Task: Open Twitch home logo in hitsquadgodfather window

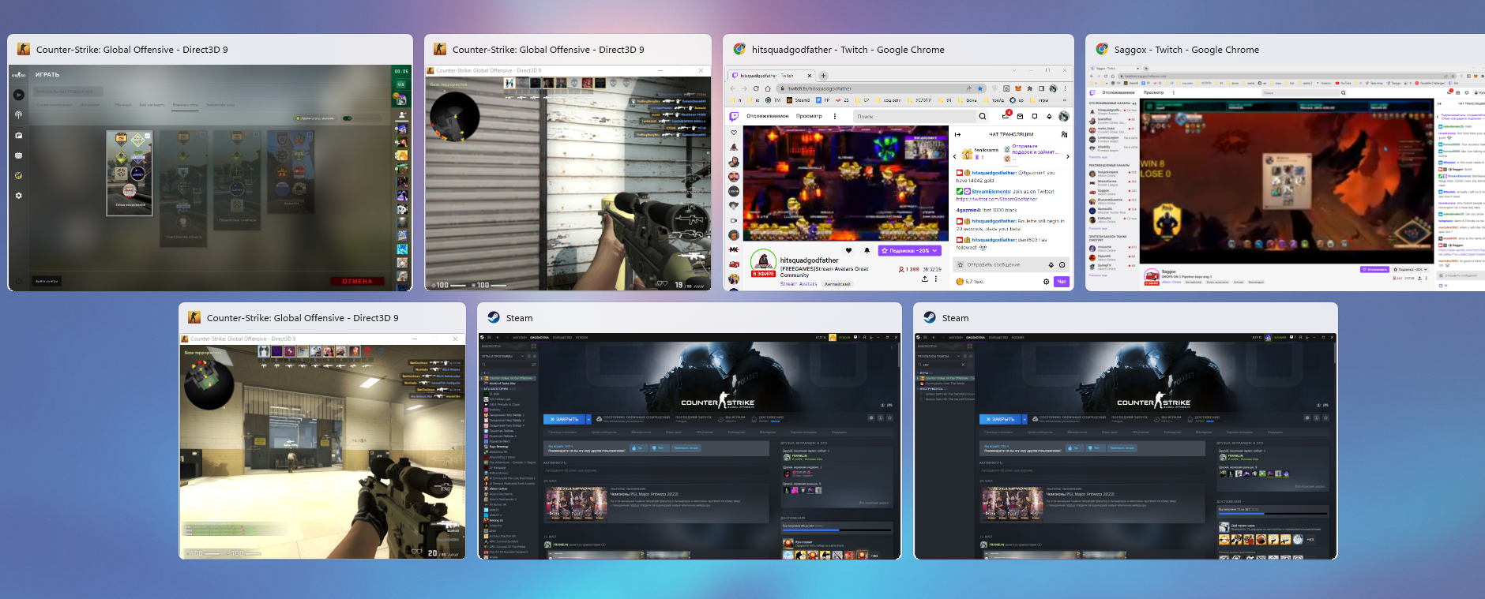Action: [x=734, y=116]
